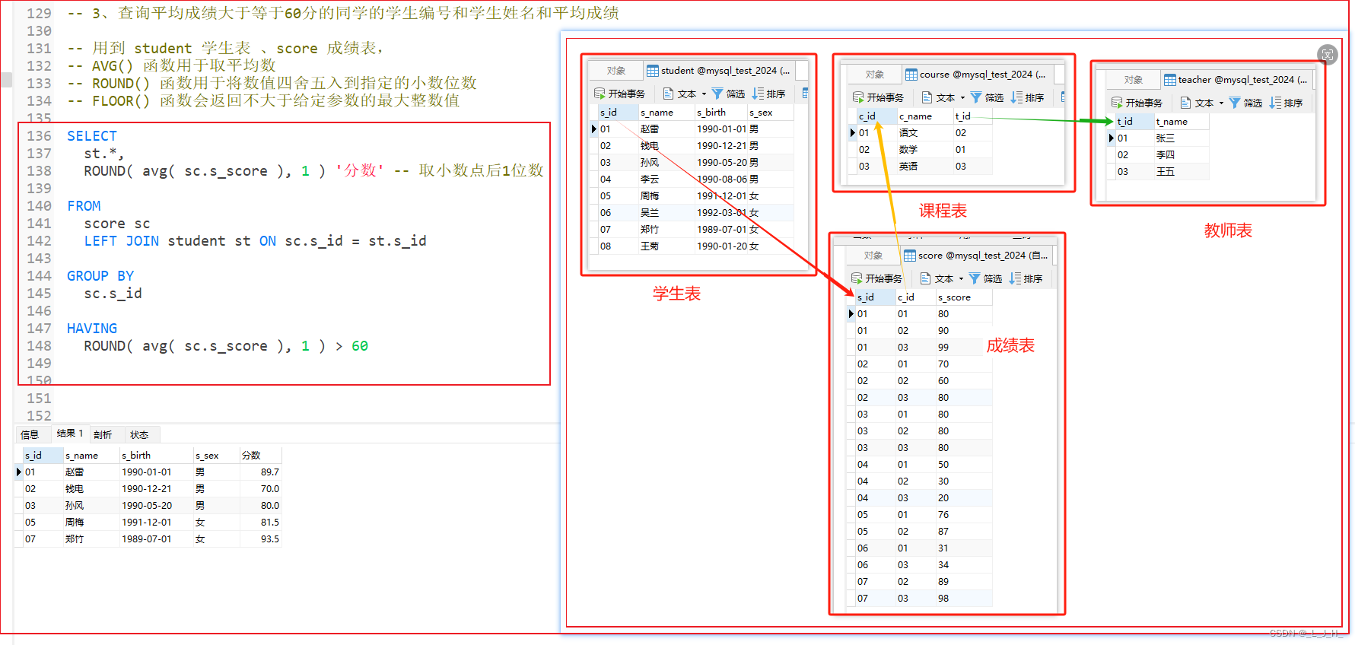This screenshot has height=645, width=1355.
Task: Select the teacher @mysql_test_2024 tab
Action: click(x=1236, y=79)
